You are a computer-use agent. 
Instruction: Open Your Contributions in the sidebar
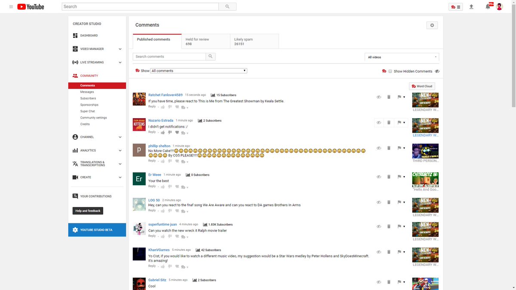[x=96, y=196]
